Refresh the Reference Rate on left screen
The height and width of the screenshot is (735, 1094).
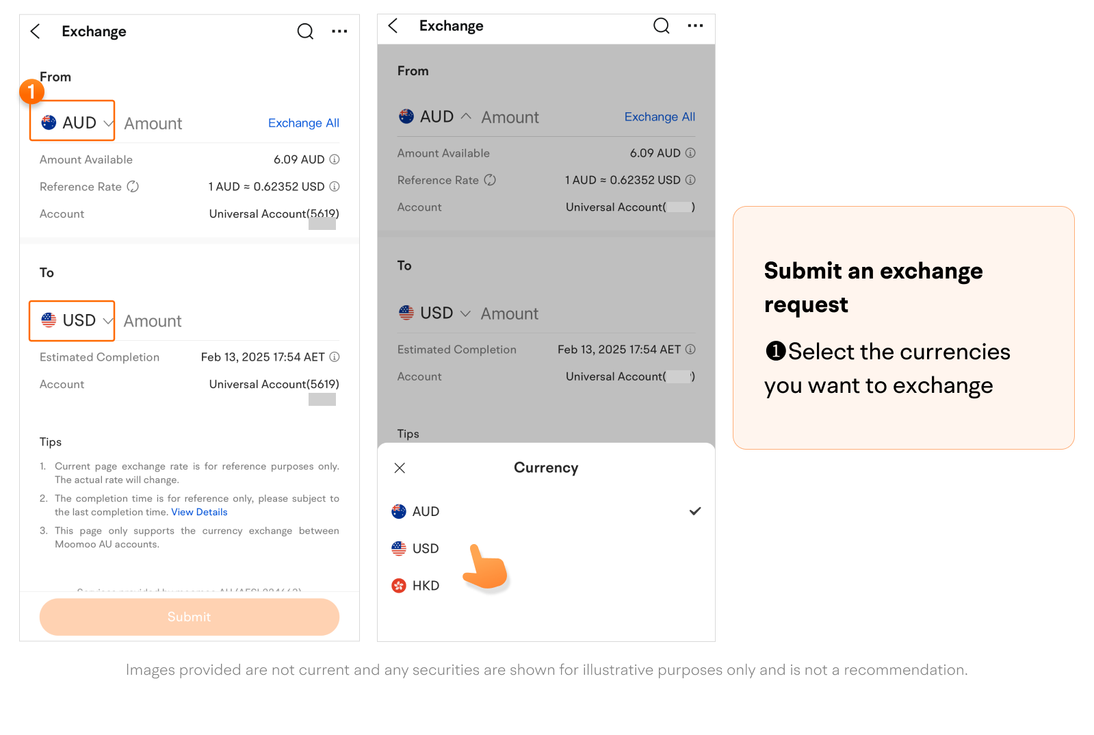click(x=133, y=187)
